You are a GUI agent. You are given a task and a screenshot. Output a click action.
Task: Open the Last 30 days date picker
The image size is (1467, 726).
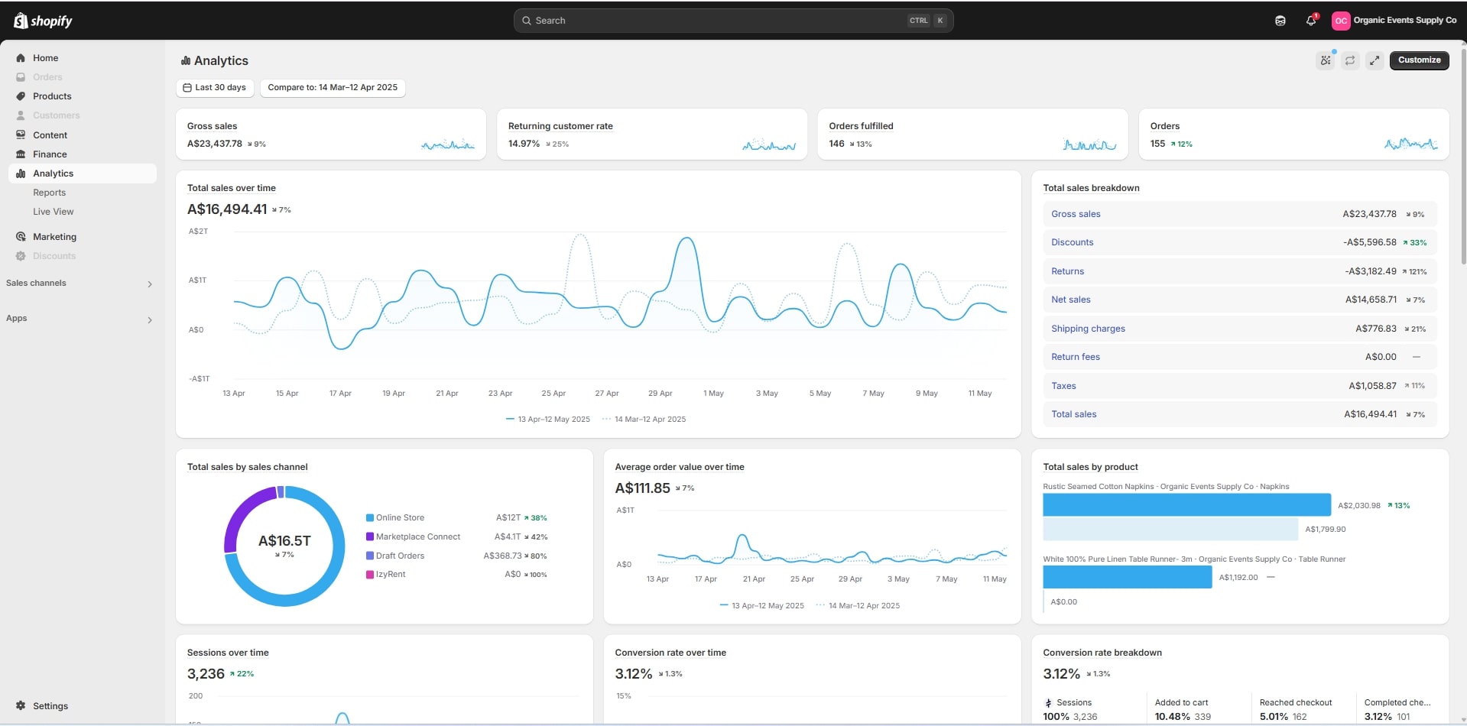[x=215, y=88]
